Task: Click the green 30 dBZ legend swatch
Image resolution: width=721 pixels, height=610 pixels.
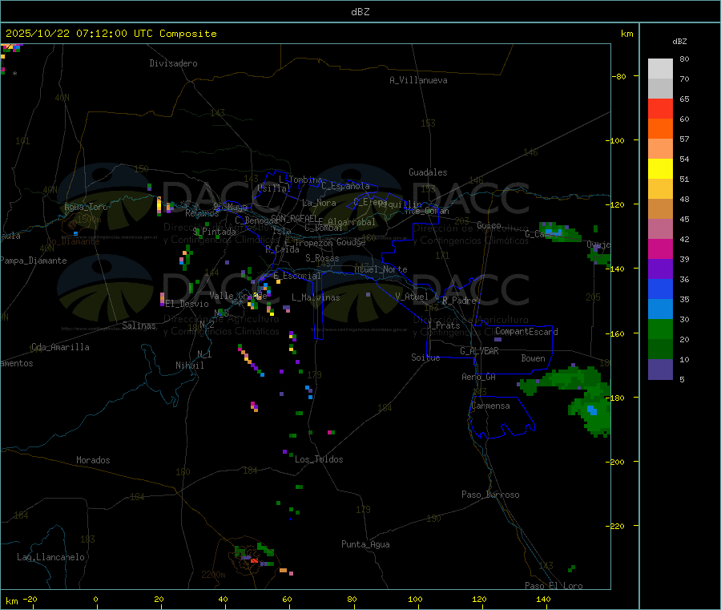Action: tap(660, 329)
